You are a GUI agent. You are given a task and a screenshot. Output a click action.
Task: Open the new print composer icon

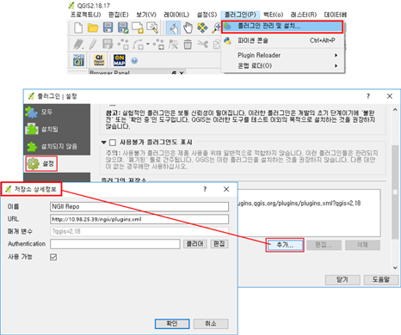point(138,27)
